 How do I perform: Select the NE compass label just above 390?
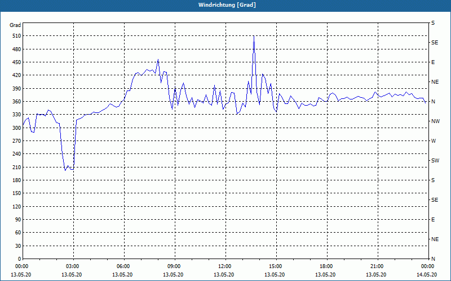[x=435, y=82]
